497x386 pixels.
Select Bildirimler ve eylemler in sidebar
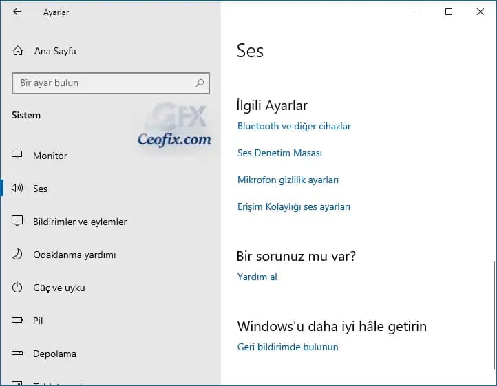(x=80, y=222)
